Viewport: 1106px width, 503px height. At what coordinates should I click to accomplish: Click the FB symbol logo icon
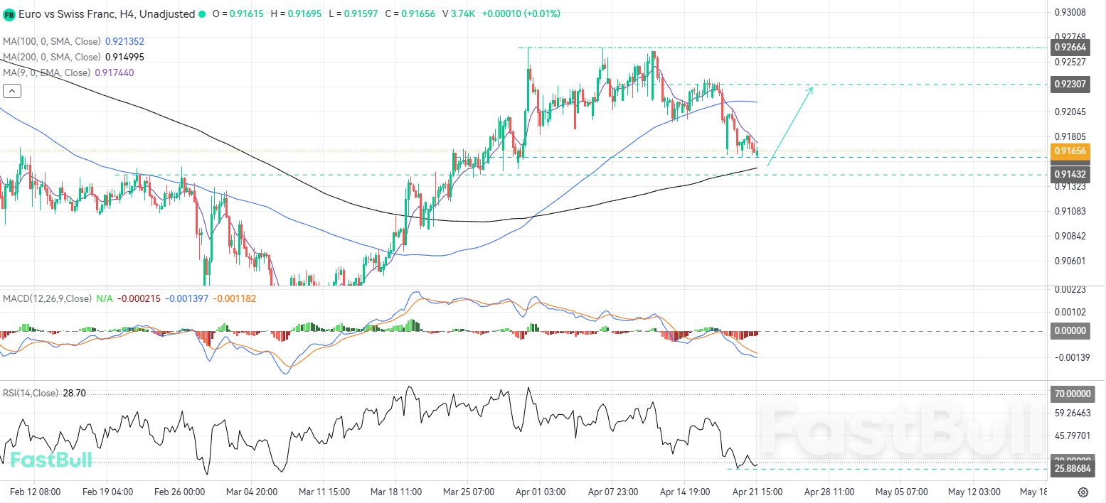coord(9,14)
